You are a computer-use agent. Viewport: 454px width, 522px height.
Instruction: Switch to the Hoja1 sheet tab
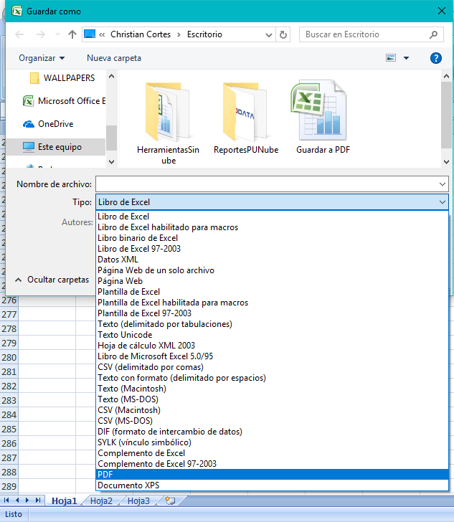coord(64,500)
